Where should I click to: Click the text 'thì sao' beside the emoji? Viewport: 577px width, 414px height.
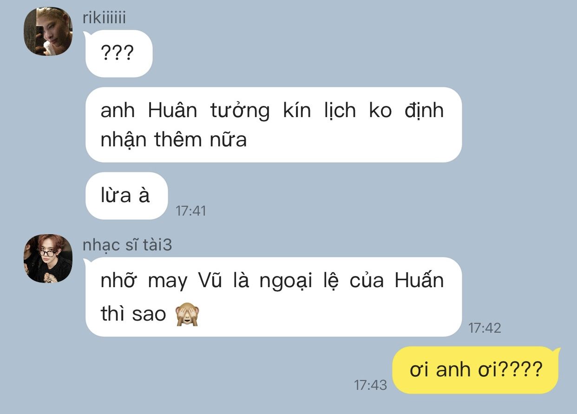133,315
